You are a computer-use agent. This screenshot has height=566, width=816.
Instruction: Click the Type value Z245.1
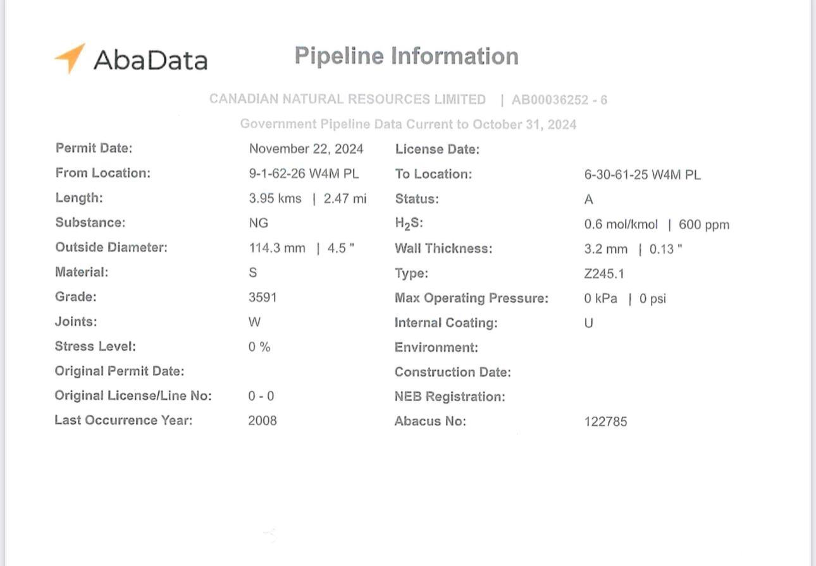click(x=604, y=274)
